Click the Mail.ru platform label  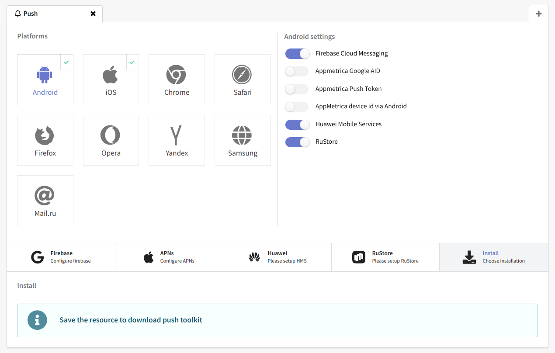pyautogui.click(x=45, y=214)
